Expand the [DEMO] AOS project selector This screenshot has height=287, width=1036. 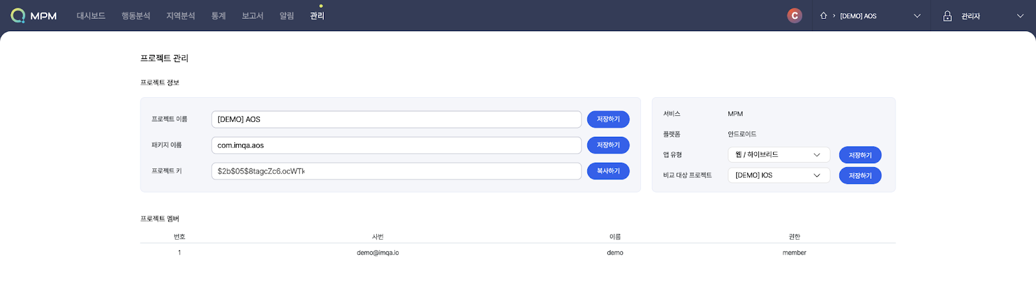click(916, 16)
